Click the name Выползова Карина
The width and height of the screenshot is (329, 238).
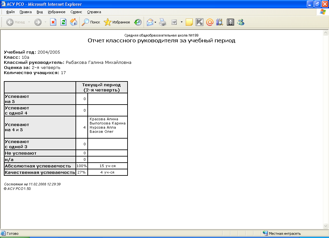(x=108, y=123)
